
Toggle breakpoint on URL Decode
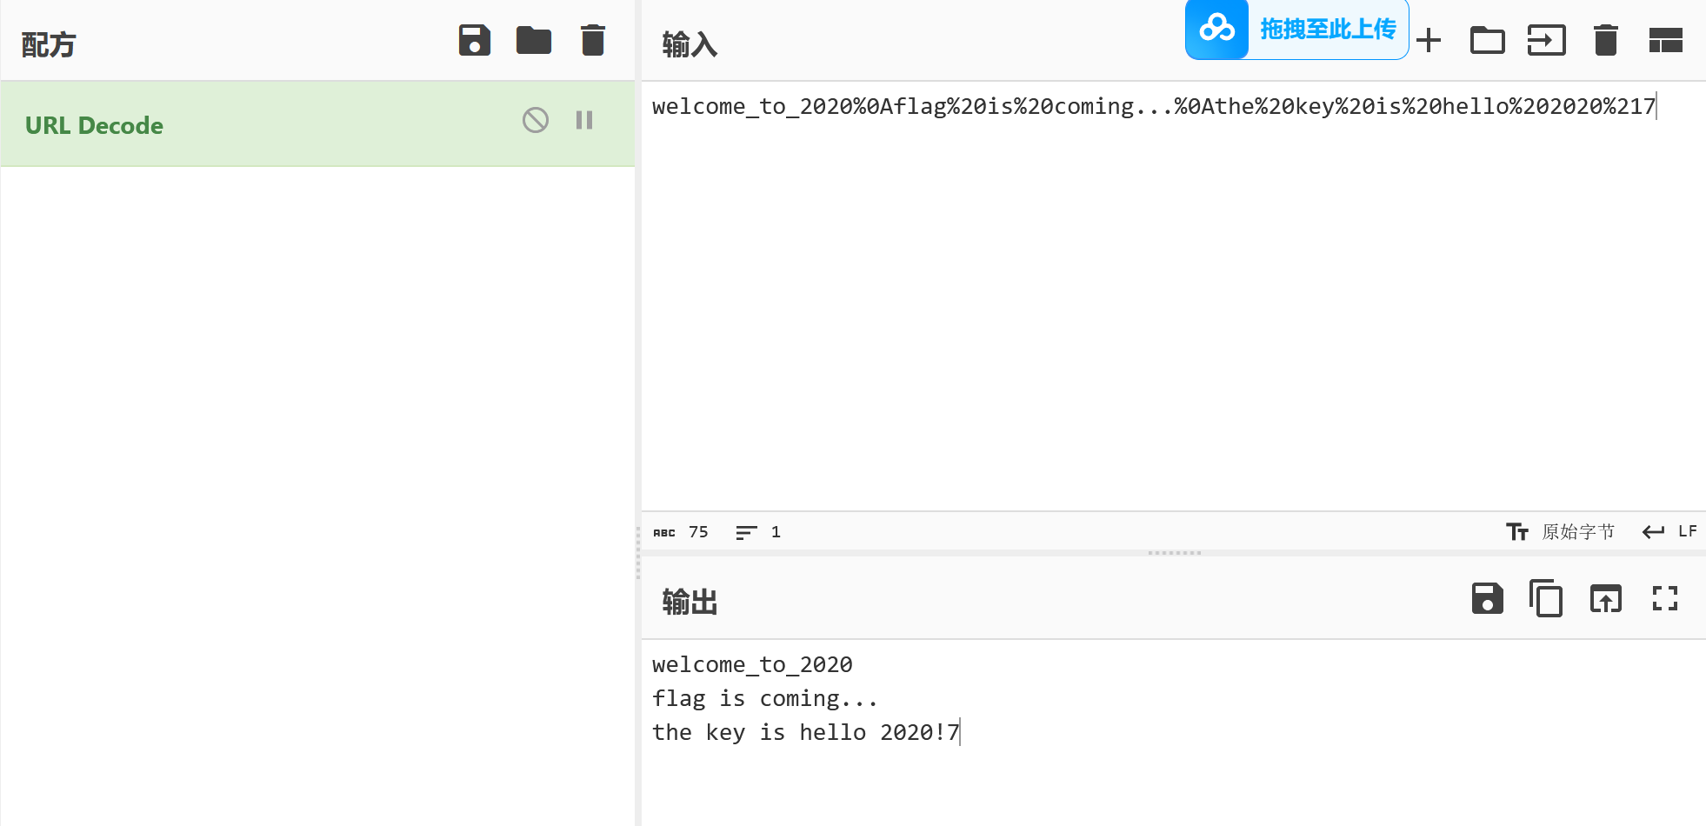coord(584,120)
